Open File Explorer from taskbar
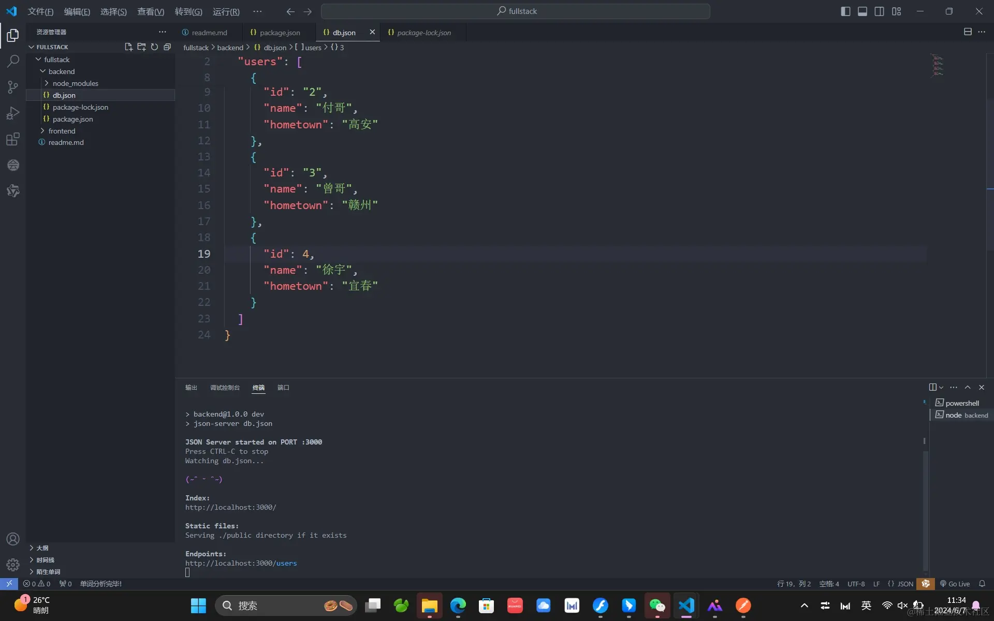994x621 pixels. 429,605
